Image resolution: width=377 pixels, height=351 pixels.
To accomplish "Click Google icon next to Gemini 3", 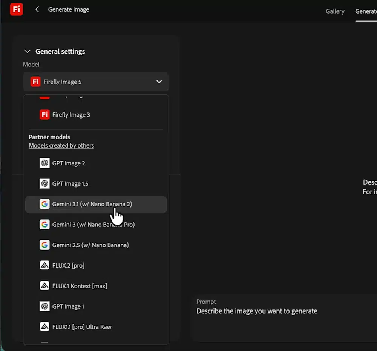I will click(44, 224).
